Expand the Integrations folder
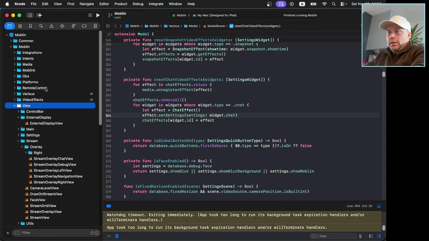Image resolution: width=429 pixels, height=241 pixels. pos(14,53)
